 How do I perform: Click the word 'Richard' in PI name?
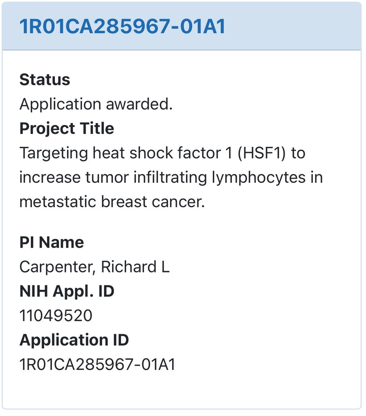click(x=129, y=267)
